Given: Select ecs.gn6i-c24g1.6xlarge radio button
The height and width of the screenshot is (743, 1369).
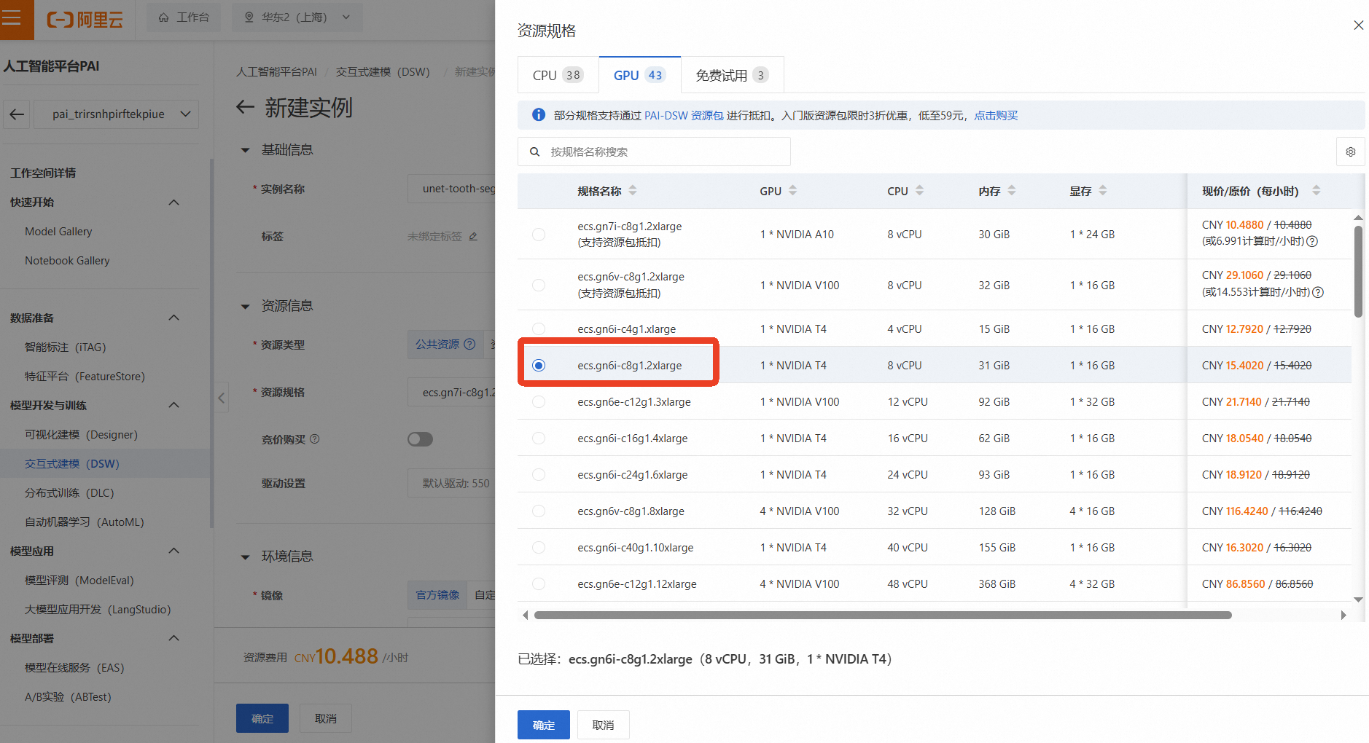Looking at the screenshot, I should coord(539,474).
